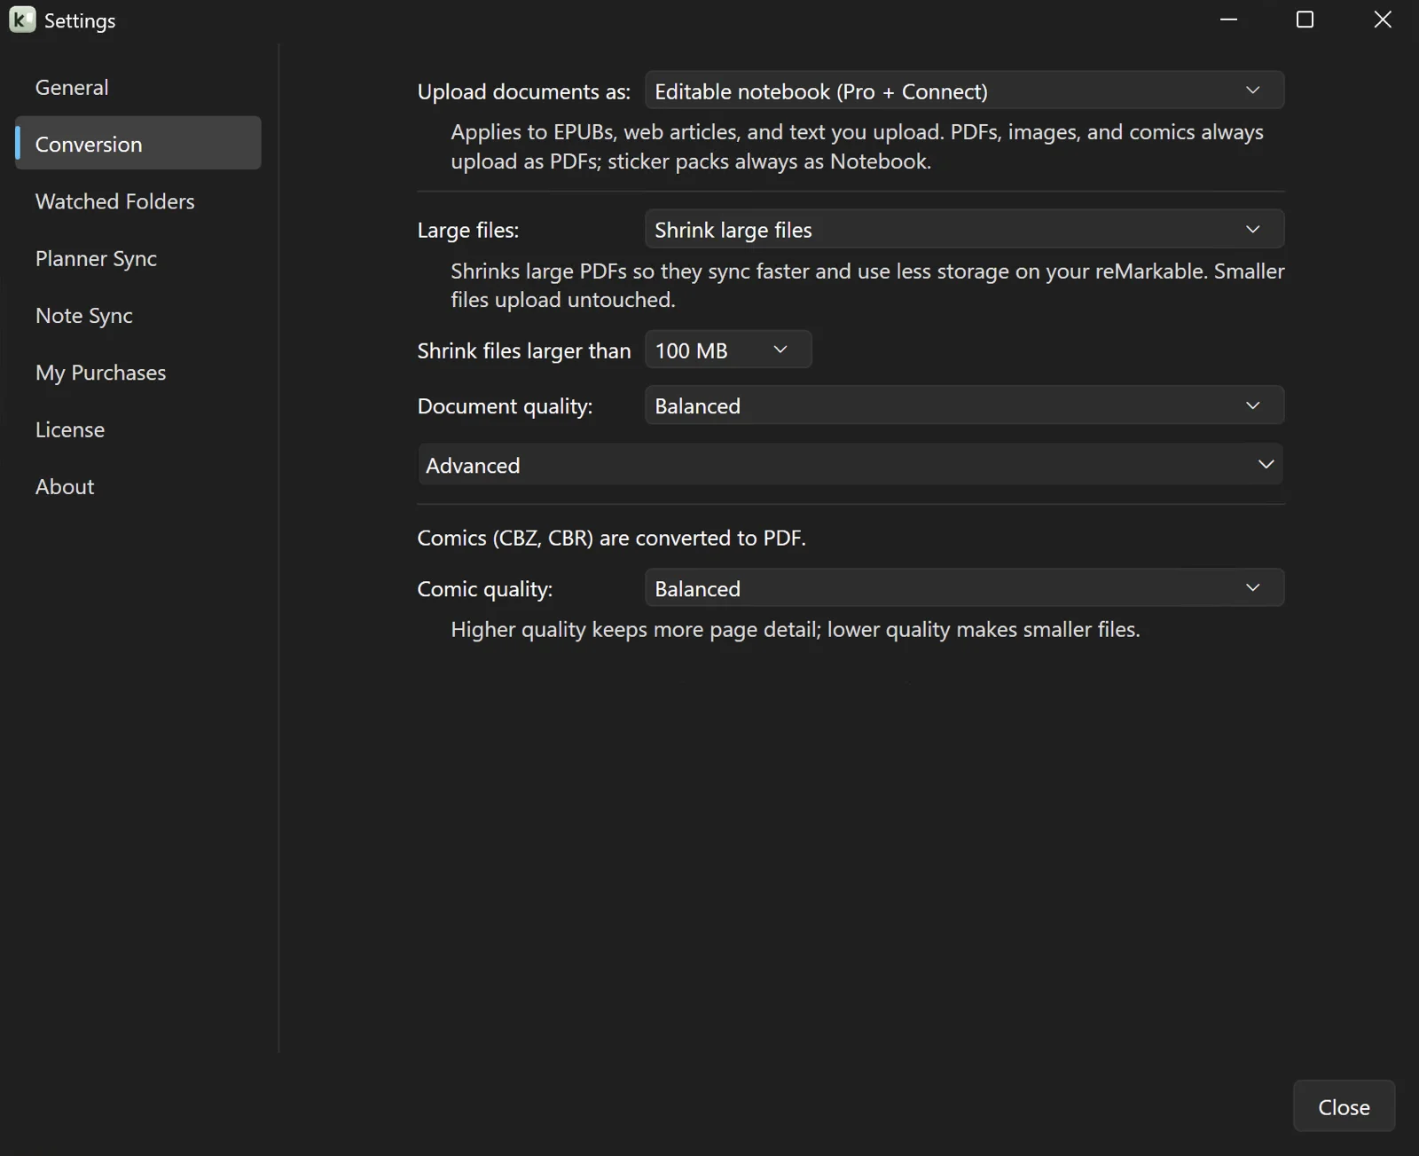Viewport: 1419px width, 1156px height.
Task: Open Document quality dropdown
Action: pyautogui.click(x=964, y=405)
